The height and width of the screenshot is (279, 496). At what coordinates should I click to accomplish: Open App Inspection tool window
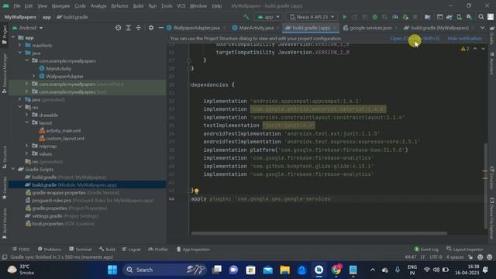click(x=193, y=250)
